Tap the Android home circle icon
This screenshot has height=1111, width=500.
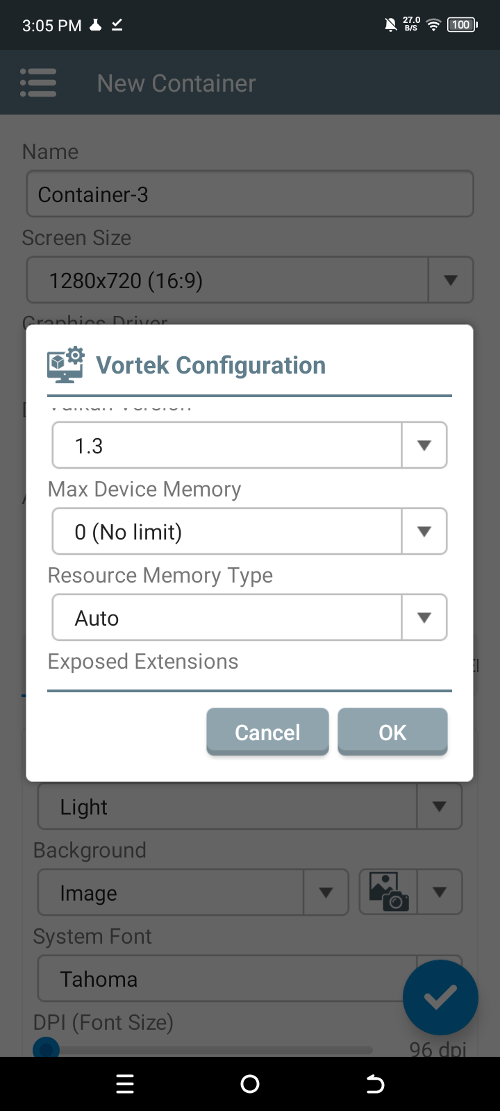(250, 1084)
